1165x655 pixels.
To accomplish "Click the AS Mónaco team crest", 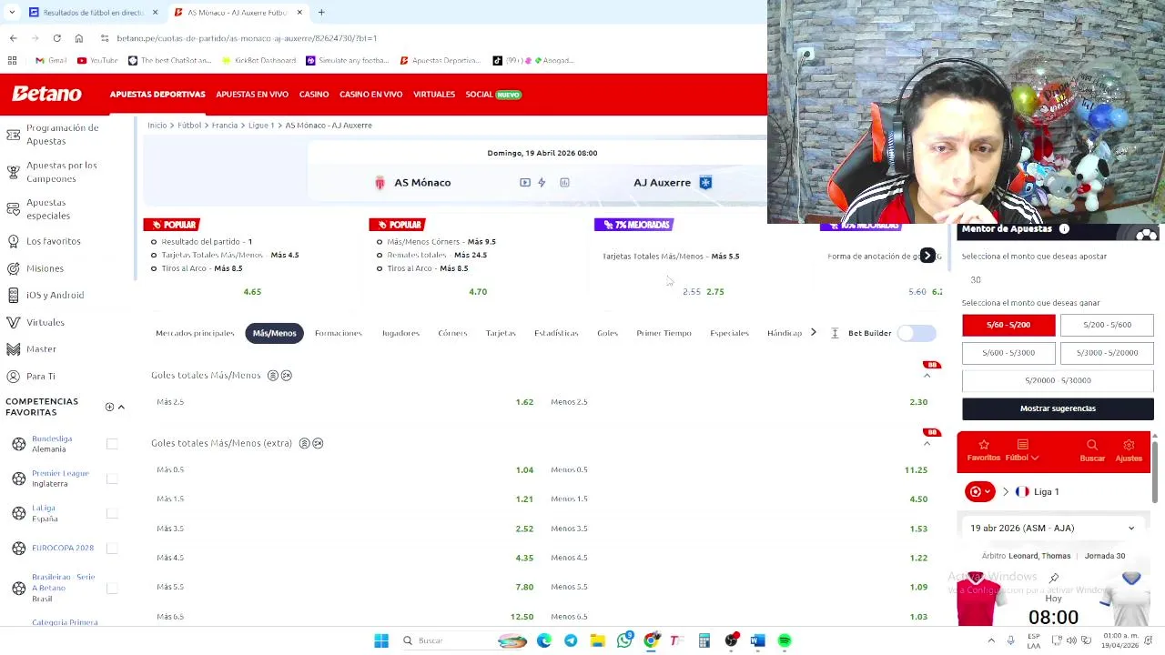I will pyautogui.click(x=380, y=183).
